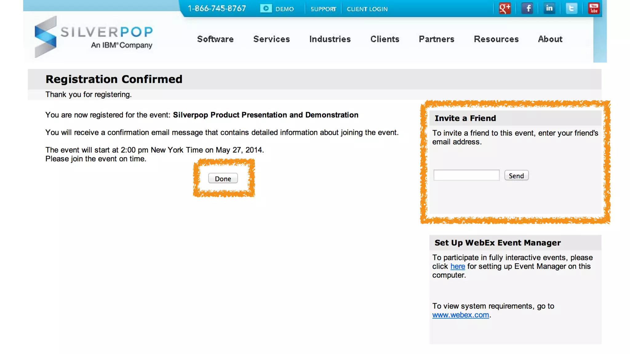The height and width of the screenshot is (354, 630).
Task: Open the Partners menu
Action: [437, 39]
